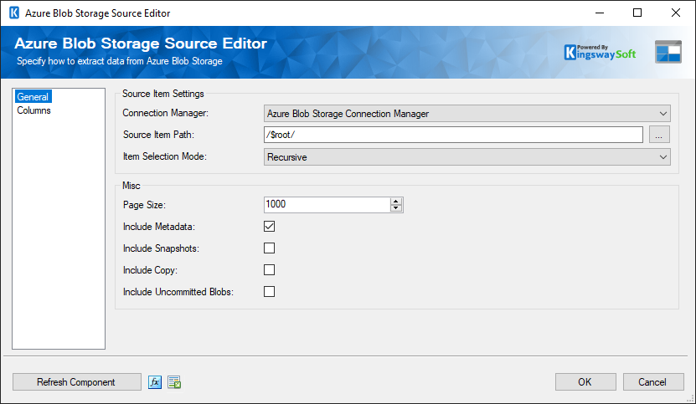The image size is (696, 404).
Task: Close the Azure Blob Storage Source Editor
Action: tap(676, 13)
